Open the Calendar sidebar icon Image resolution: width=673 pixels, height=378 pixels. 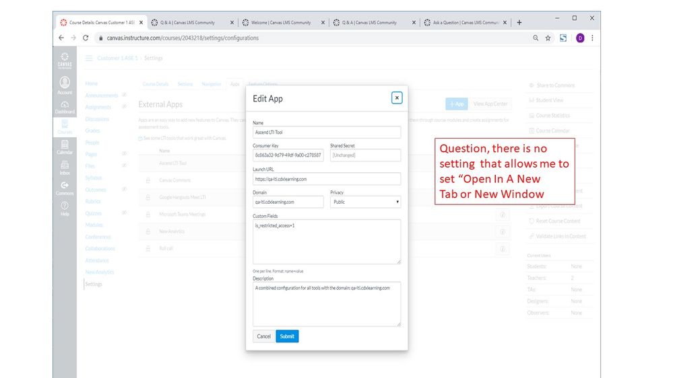click(x=65, y=147)
